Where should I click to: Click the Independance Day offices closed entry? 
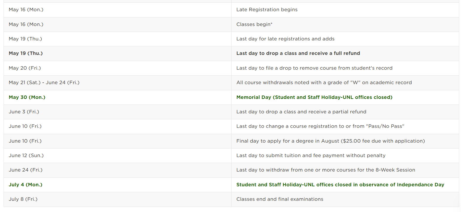coord(340,185)
